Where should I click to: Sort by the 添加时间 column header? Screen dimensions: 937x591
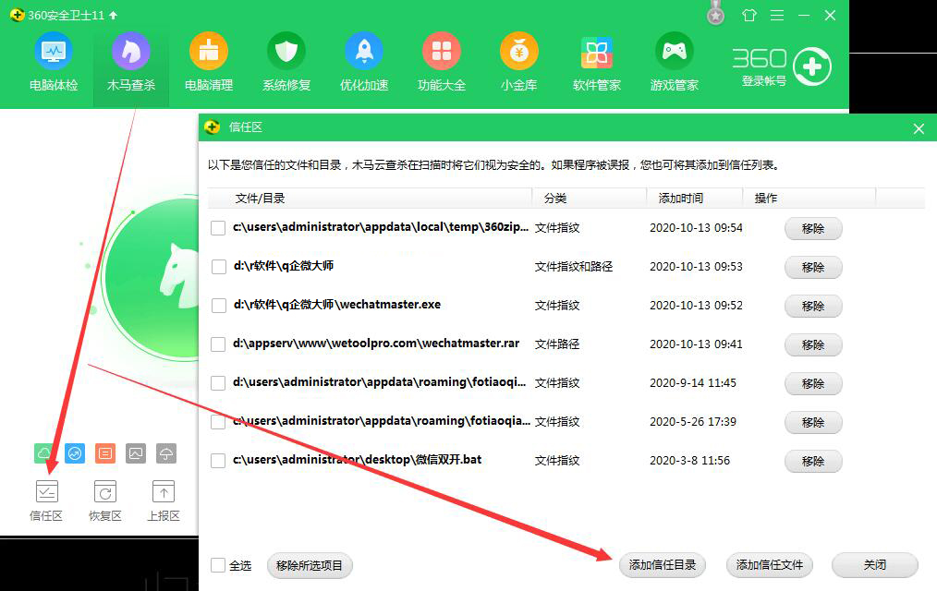pos(694,199)
